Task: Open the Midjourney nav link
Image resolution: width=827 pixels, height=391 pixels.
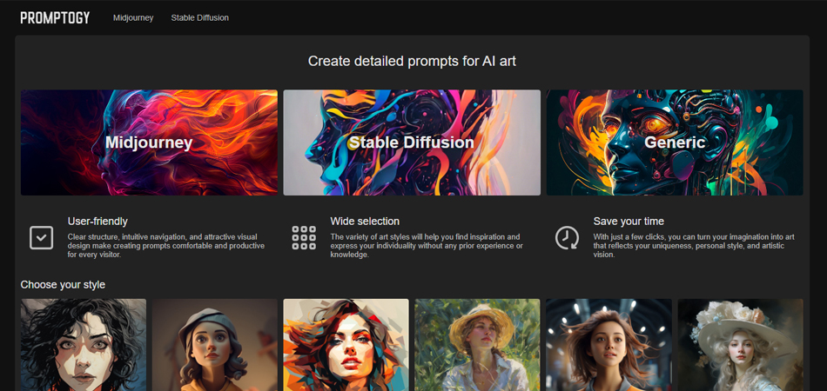Action: [133, 18]
